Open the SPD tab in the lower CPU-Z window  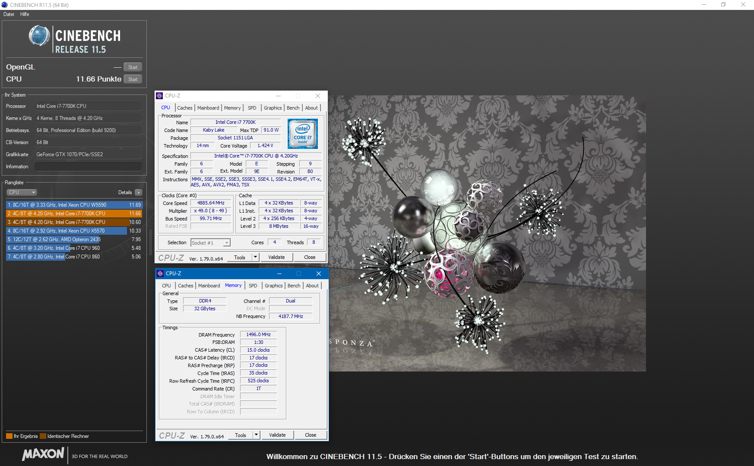point(253,286)
